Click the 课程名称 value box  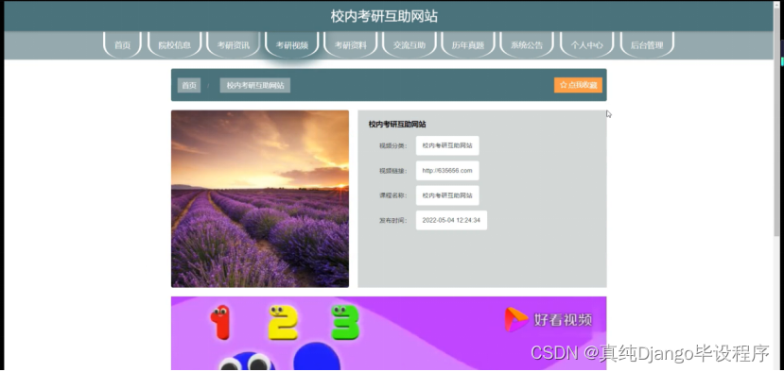447,195
